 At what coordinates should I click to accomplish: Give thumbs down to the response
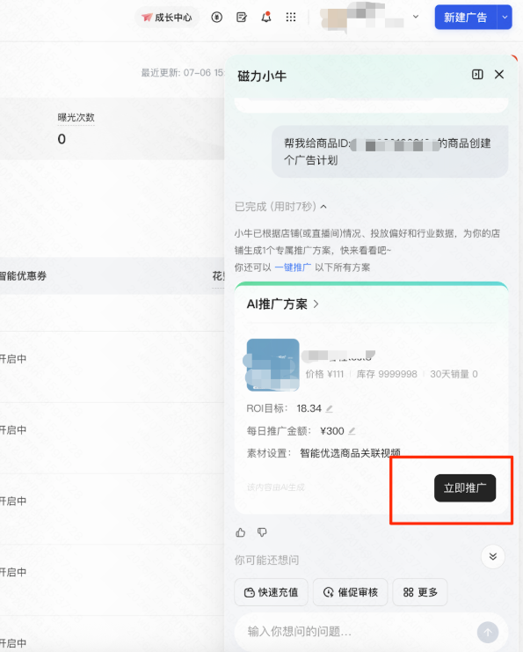click(262, 532)
